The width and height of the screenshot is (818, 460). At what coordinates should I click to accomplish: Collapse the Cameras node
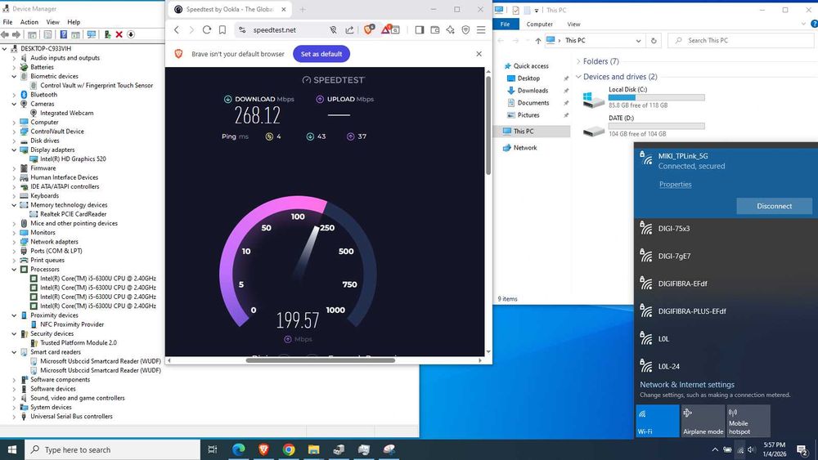(14, 104)
